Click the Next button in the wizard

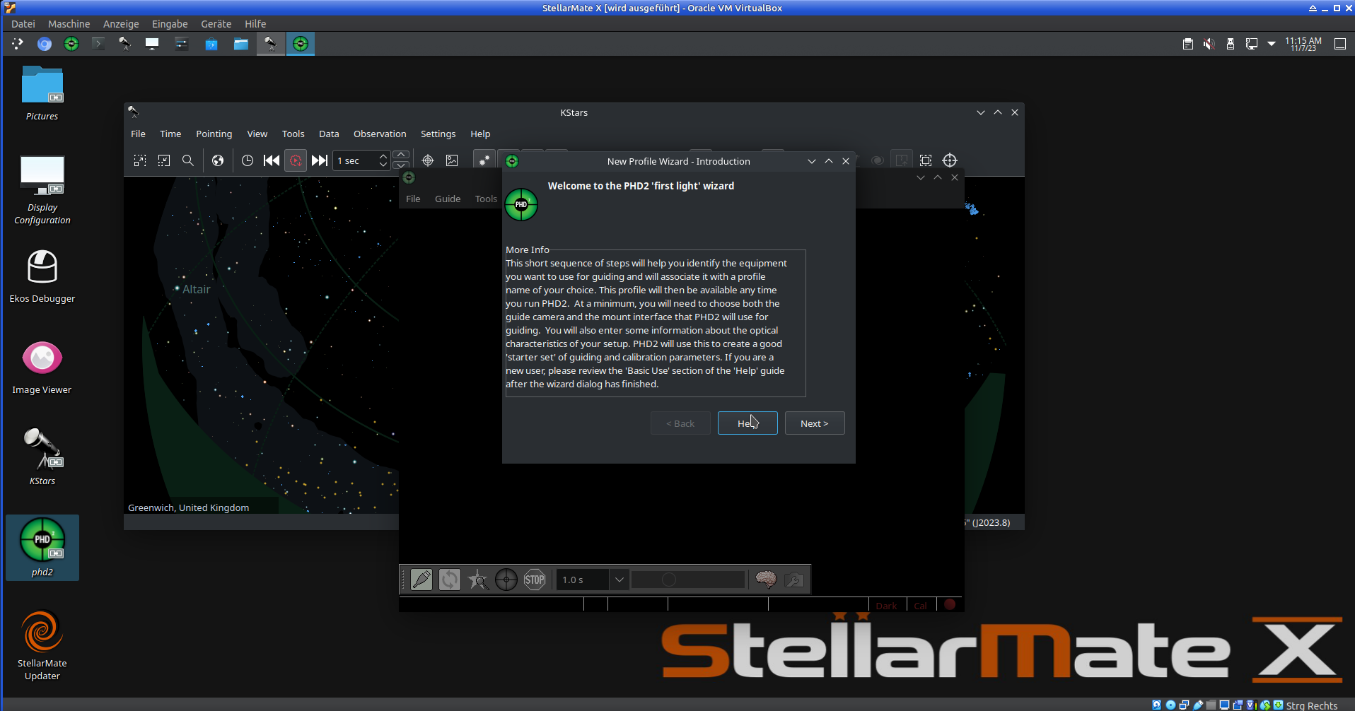click(814, 423)
